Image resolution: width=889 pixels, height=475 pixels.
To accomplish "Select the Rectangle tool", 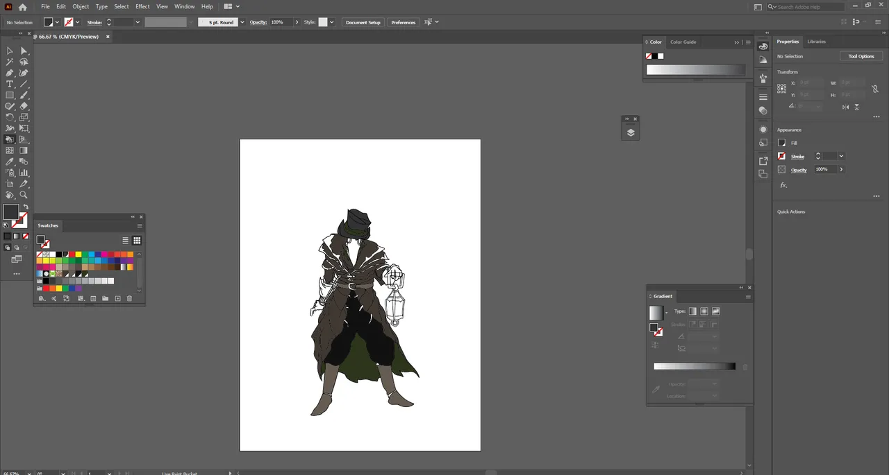I will (x=10, y=95).
